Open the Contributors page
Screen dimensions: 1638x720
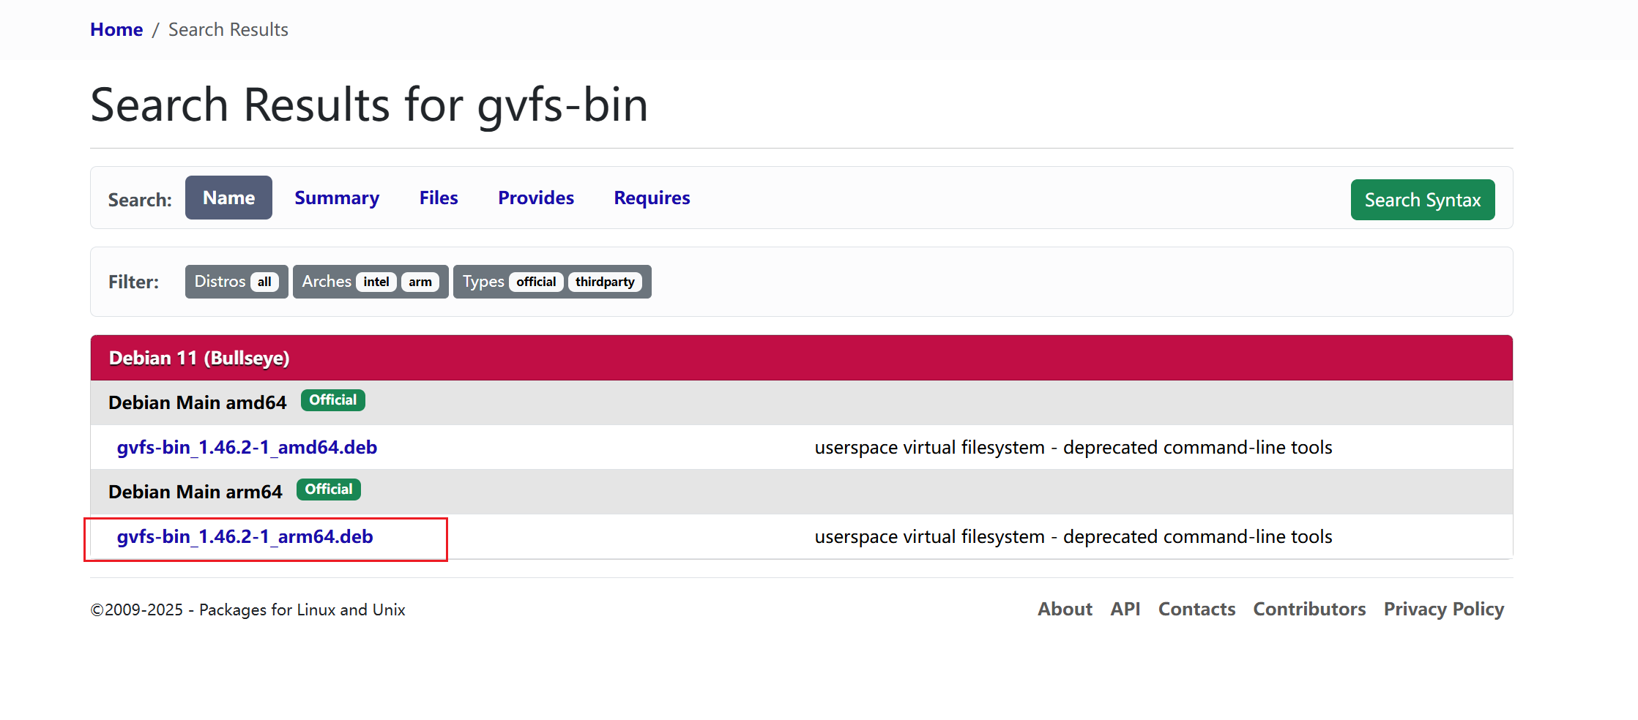pyautogui.click(x=1309, y=609)
